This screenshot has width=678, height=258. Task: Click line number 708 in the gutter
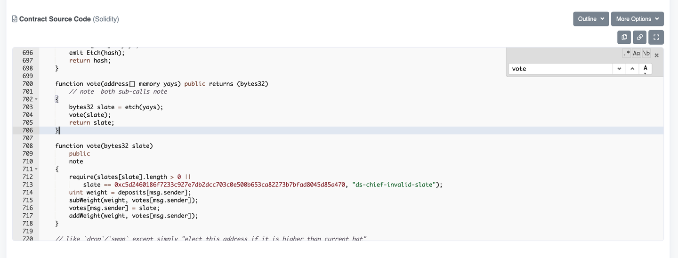click(x=27, y=146)
